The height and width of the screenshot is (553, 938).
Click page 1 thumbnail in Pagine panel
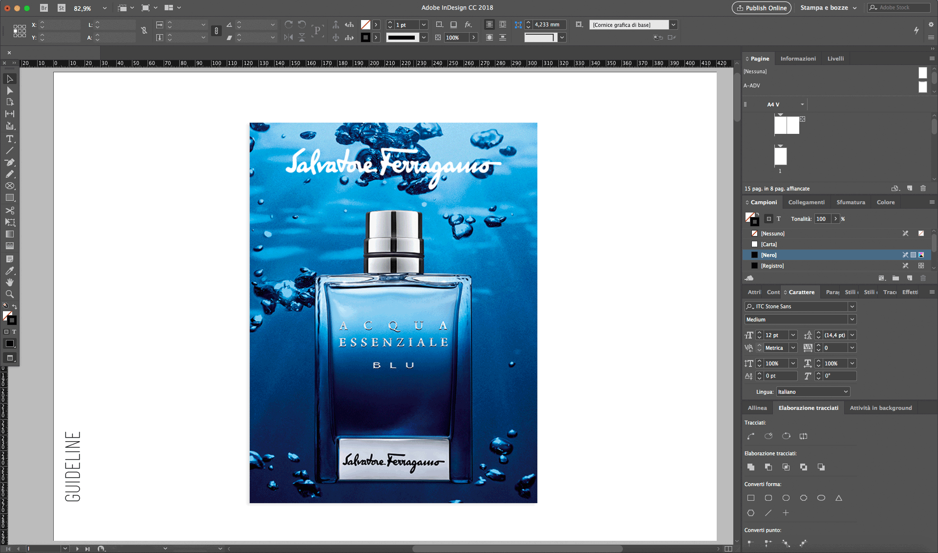(781, 156)
